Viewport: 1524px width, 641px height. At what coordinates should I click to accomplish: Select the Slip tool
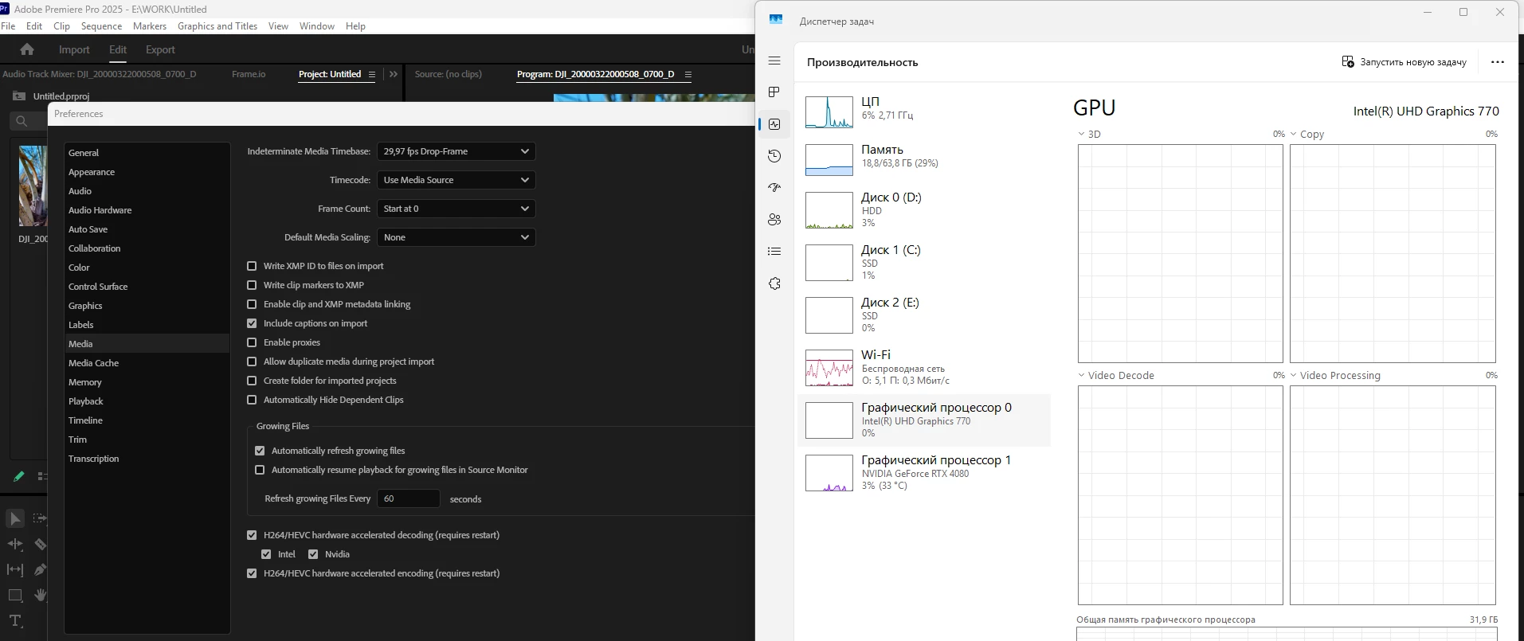pyautogui.click(x=15, y=569)
